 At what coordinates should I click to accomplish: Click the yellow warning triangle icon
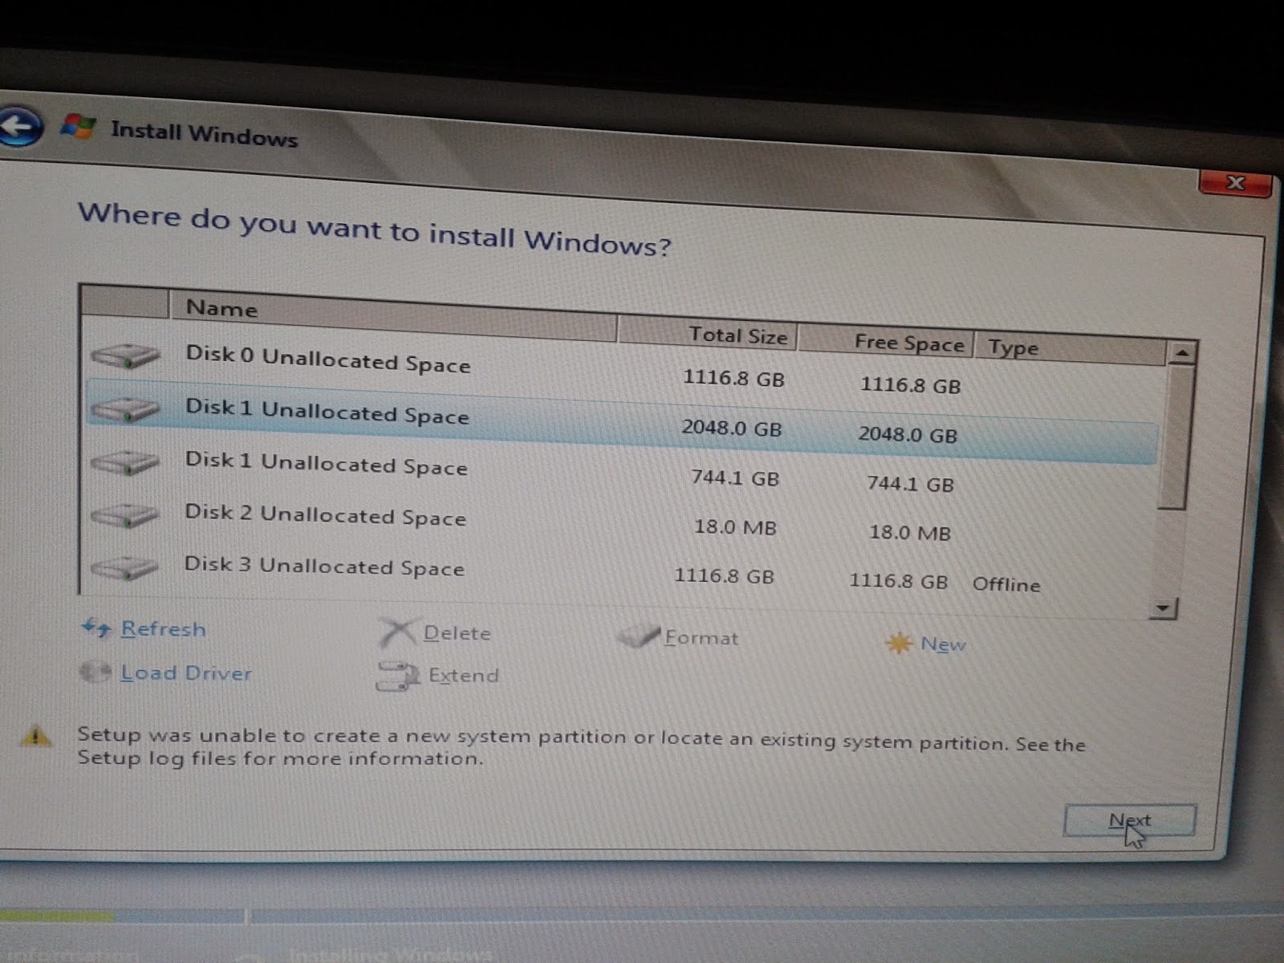[35, 735]
